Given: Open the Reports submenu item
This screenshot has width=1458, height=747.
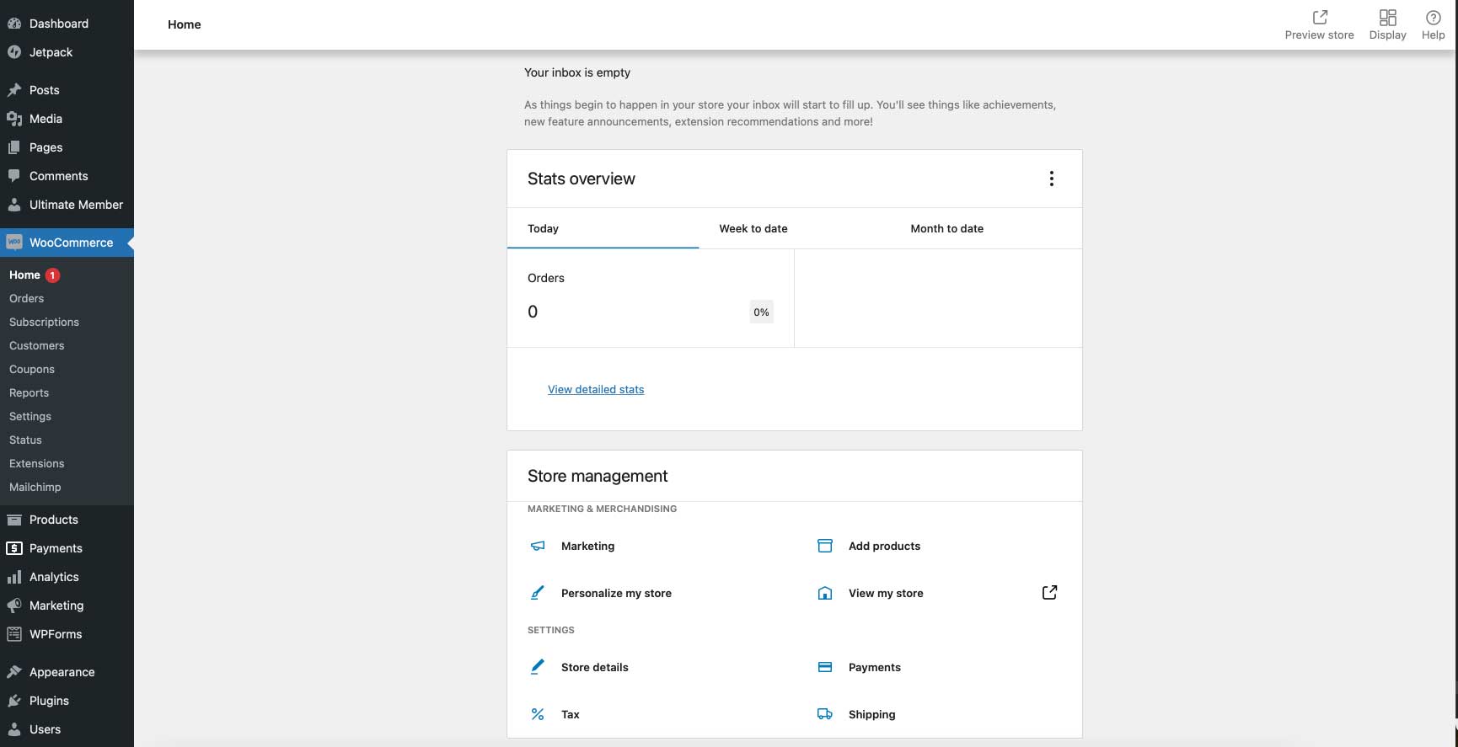Looking at the screenshot, I should 29,392.
